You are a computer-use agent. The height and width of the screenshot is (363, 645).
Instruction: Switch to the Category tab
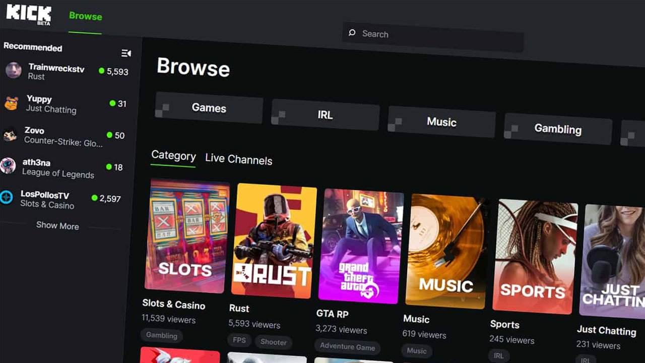173,156
